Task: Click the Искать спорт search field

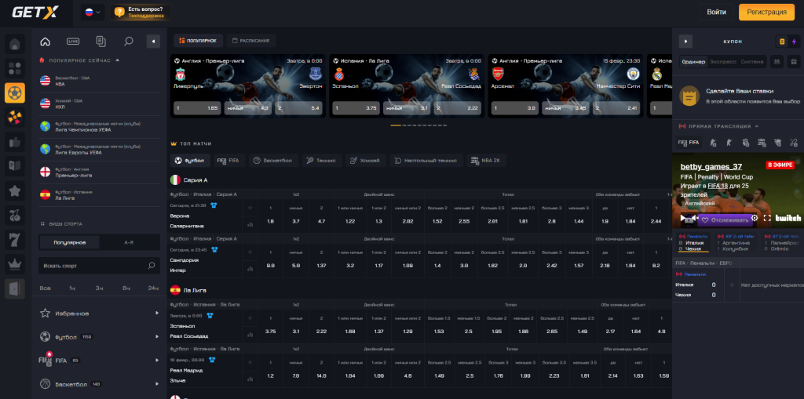Action: coord(93,266)
